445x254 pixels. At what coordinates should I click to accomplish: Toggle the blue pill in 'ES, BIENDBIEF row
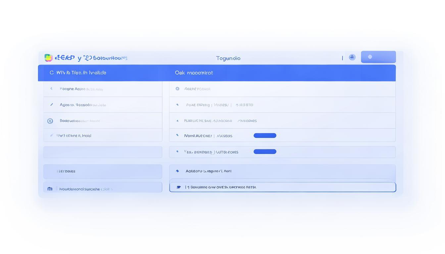point(265,152)
